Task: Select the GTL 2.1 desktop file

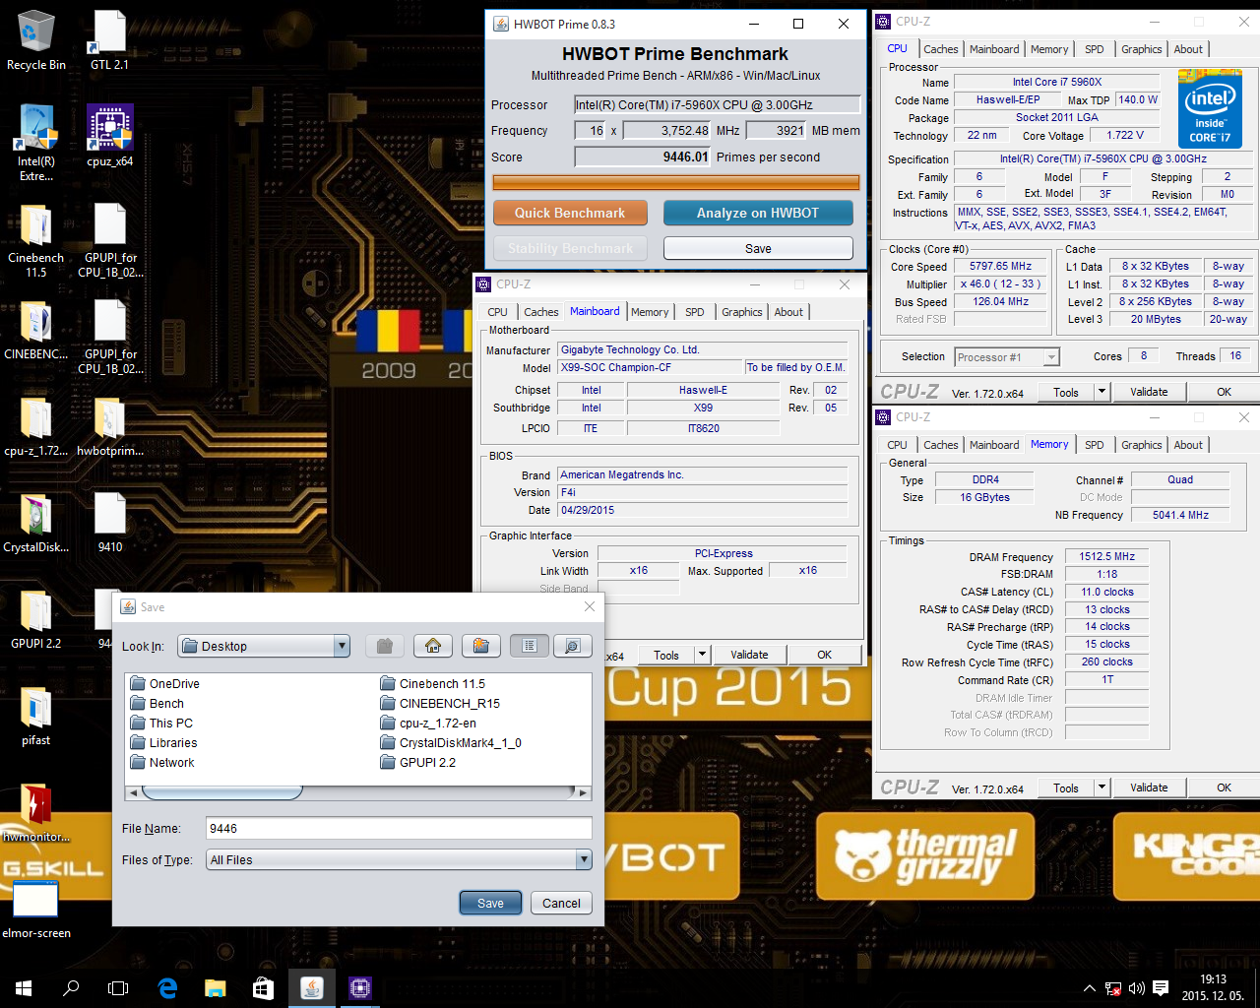Action: pyautogui.click(x=109, y=41)
